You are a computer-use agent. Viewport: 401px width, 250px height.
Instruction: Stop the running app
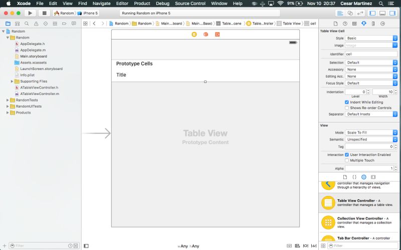pos(44,13)
